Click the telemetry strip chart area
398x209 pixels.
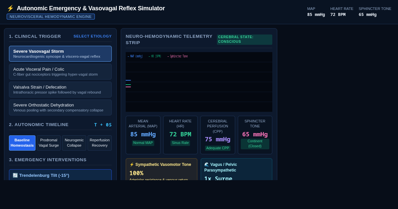pos(199,82)
